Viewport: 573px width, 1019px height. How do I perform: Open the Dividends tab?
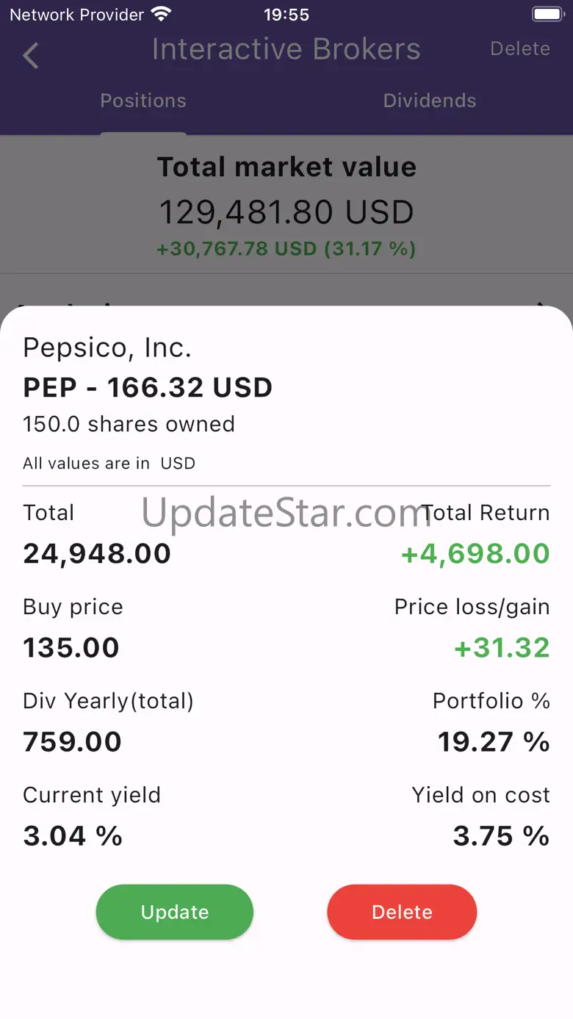coord(430,101)
